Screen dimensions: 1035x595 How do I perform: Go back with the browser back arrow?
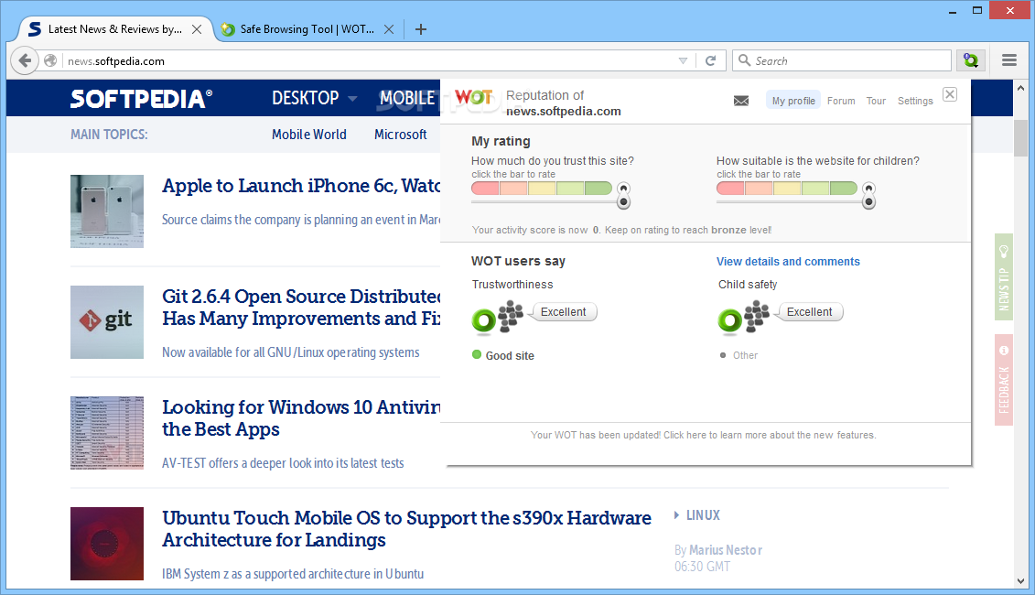tap(25, 60)
